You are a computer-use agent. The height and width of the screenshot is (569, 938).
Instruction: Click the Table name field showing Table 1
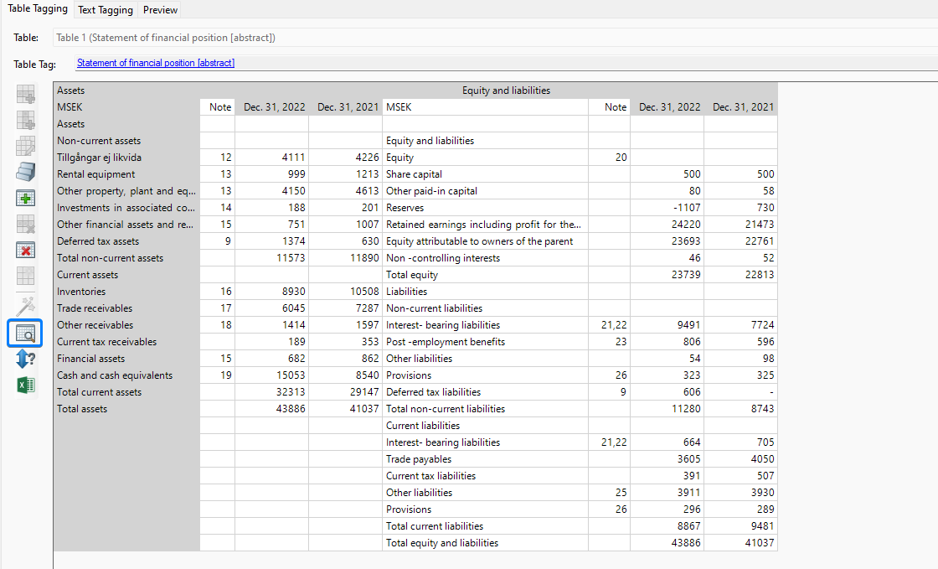(495, 38)
